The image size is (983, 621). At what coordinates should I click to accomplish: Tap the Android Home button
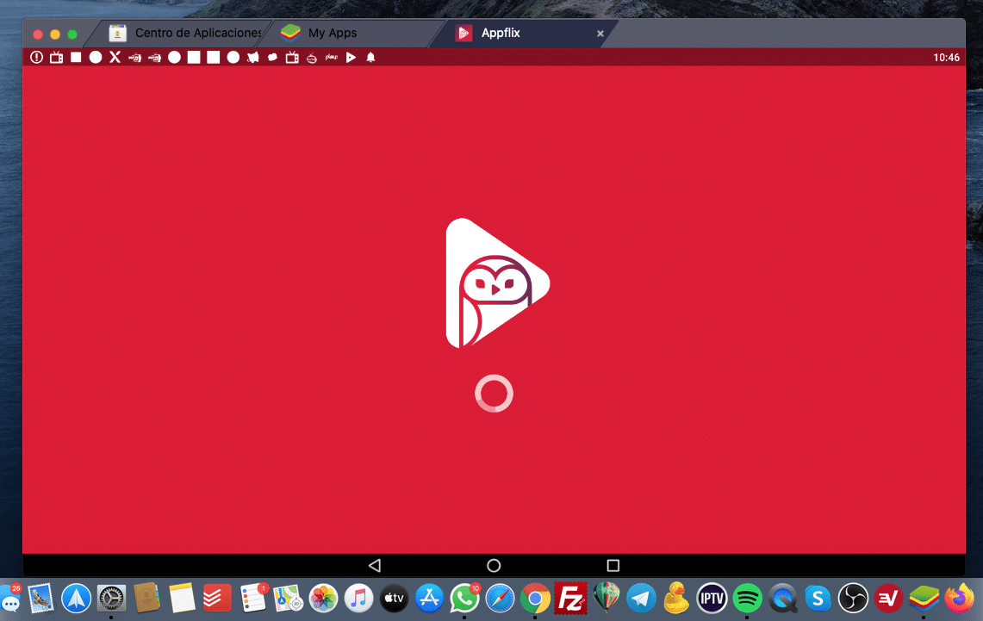coord(493,565)
